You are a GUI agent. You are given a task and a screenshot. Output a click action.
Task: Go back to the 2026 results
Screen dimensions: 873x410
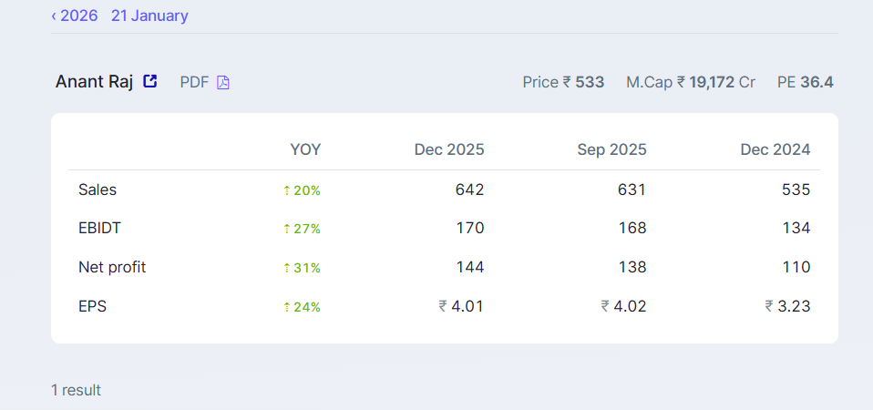[75, 15]
